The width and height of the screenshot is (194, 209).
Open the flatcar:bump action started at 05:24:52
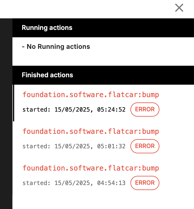(x=91, y=95)
